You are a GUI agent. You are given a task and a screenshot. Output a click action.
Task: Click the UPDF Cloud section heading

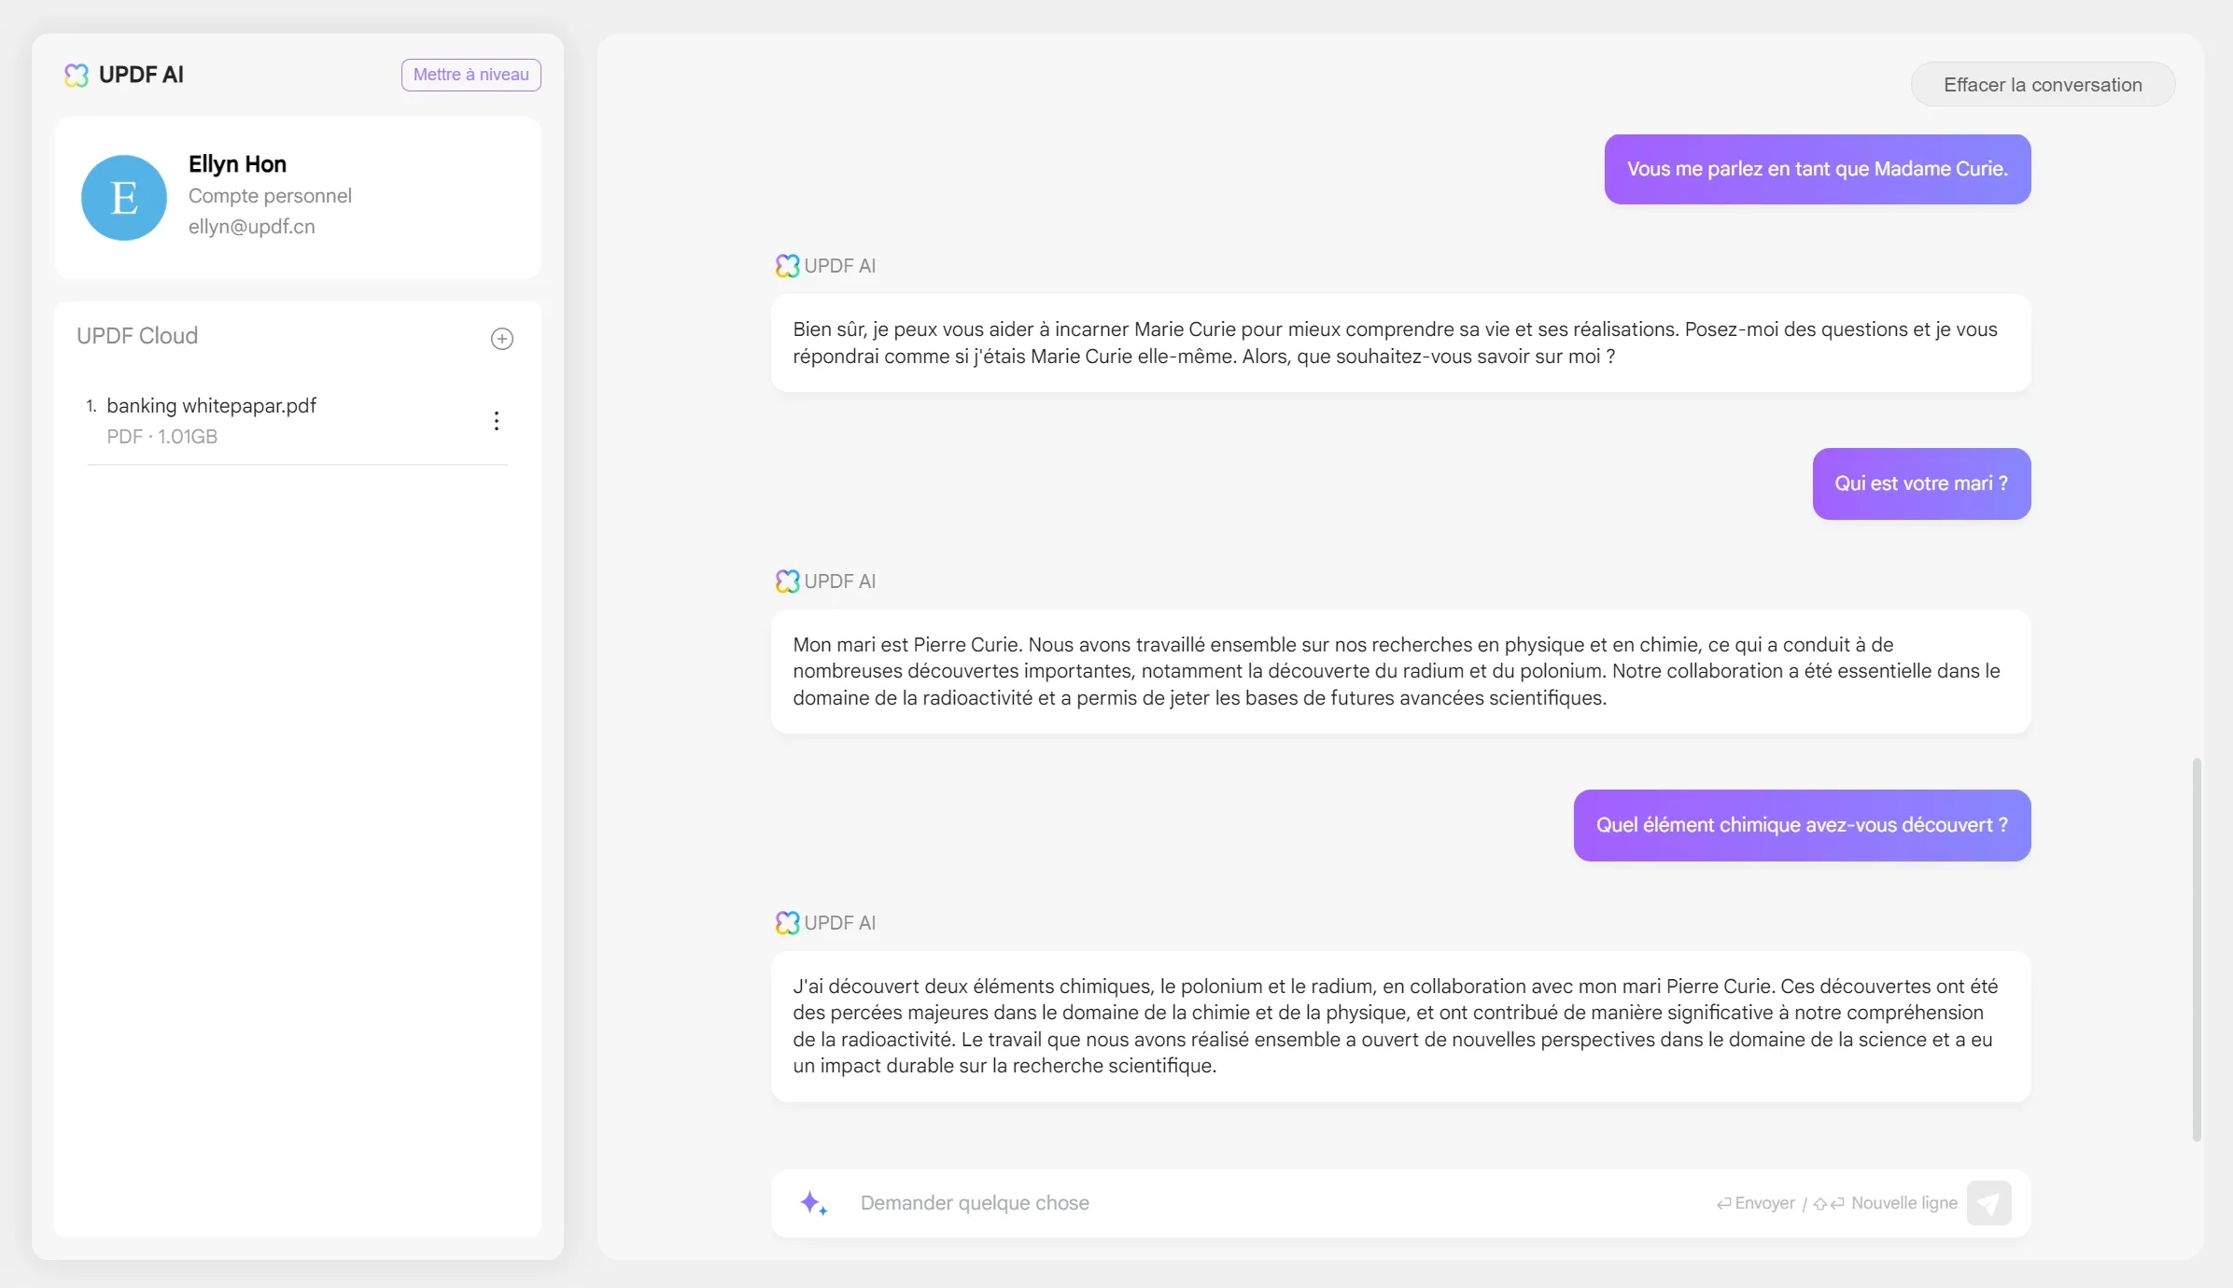point(137,336)
